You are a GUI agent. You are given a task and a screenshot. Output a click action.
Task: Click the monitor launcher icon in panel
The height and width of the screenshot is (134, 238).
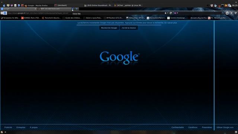pos(8,6)
